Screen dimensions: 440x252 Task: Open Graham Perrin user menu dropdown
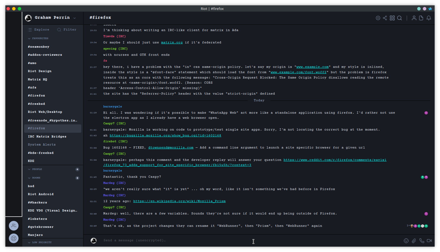pyautogui.click(x=75, y=18)
